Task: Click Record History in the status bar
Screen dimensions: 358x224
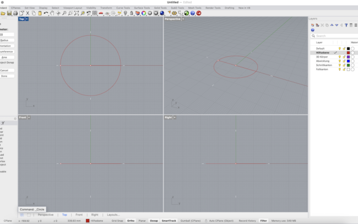Action: pyautogui.click(x=247, y=221)
